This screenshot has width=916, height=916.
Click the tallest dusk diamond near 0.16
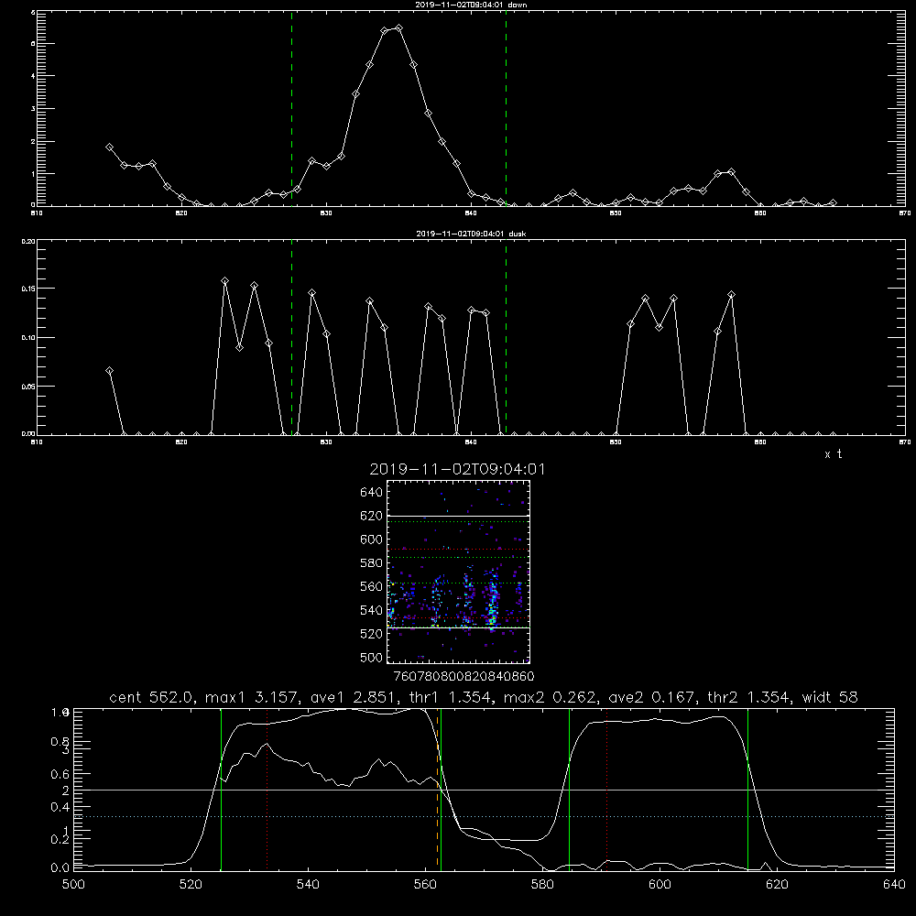pos(225,281)
